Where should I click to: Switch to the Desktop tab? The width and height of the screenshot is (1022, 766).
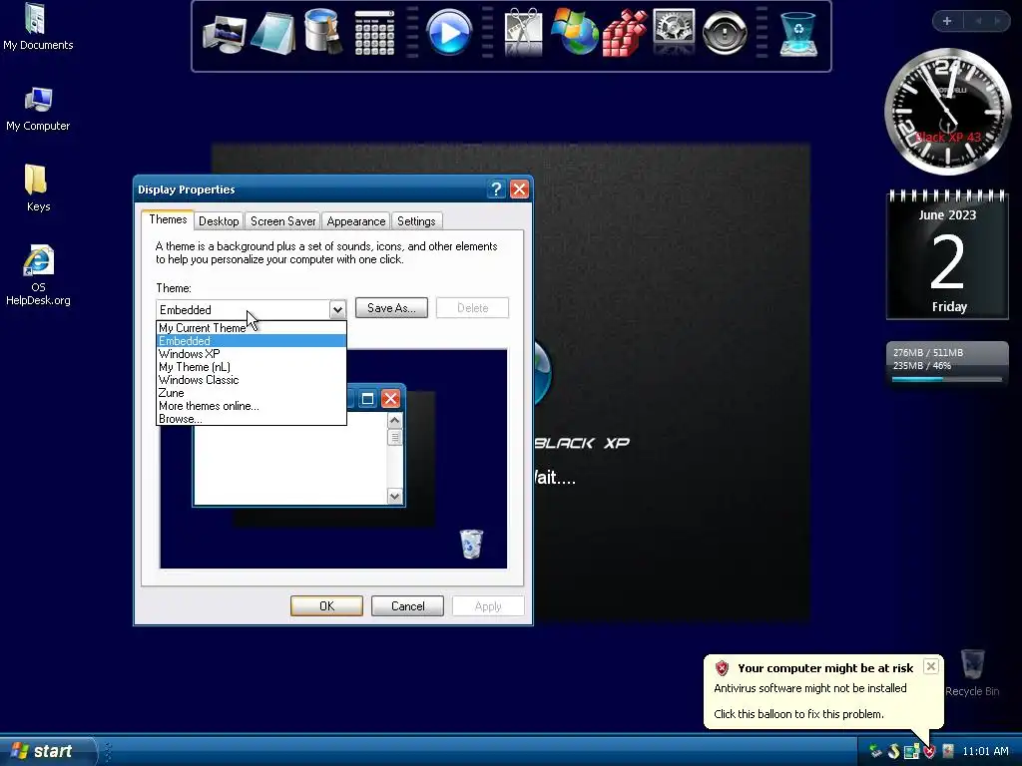[219, 221]
